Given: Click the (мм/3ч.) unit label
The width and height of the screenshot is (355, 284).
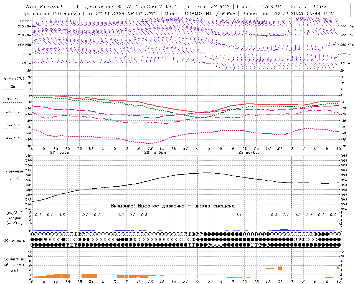Looking at the screenshot, I should (x=14, y=213).
